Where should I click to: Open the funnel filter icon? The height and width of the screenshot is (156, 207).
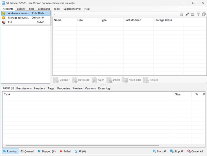[198, 14]
